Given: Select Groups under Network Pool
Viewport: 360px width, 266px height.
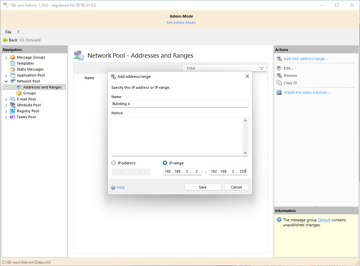Looking at the screenshot, I should pos(30,93).
